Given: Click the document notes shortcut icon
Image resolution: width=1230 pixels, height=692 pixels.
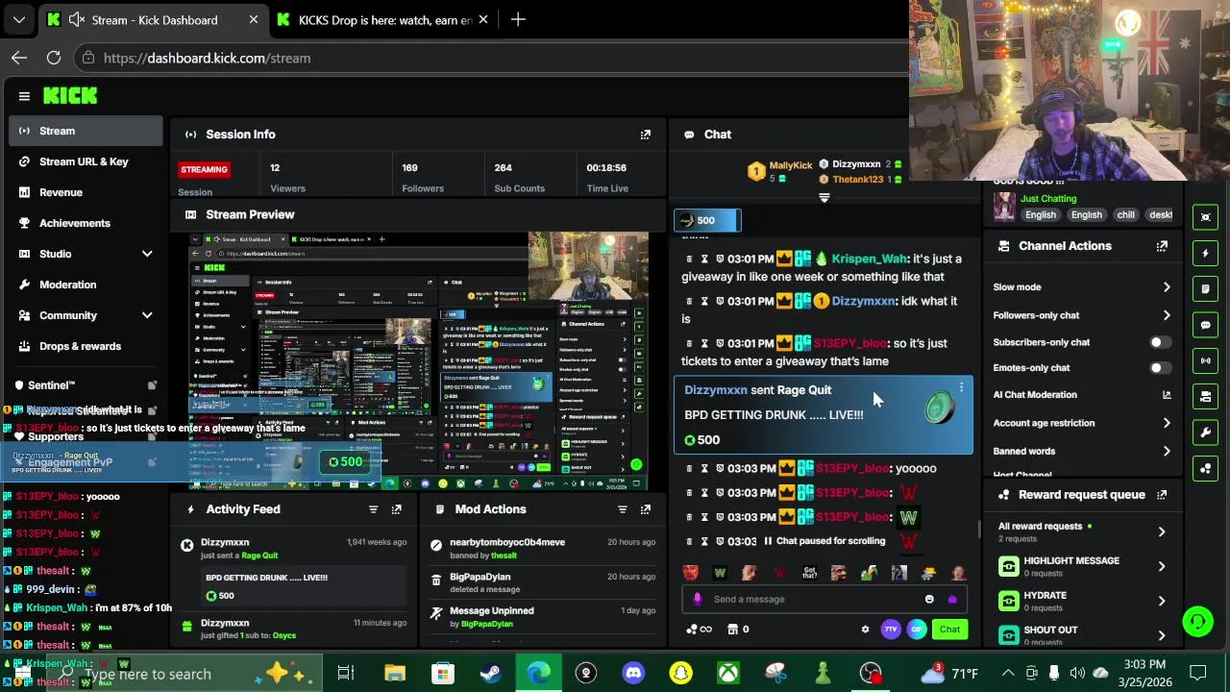Looking at the screenshot, I should click(1206, 288).
